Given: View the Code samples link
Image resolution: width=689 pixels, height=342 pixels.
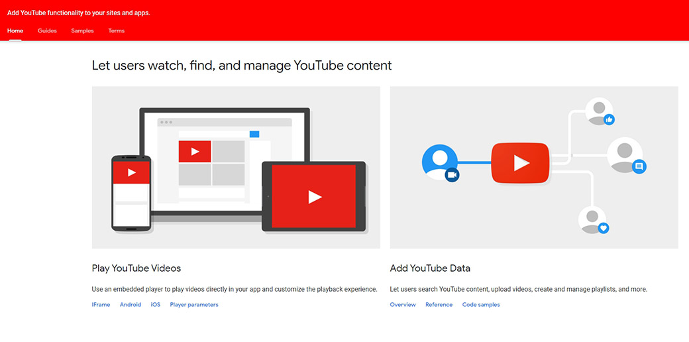Looking at the screenshot, I should (x=481, y=305).
